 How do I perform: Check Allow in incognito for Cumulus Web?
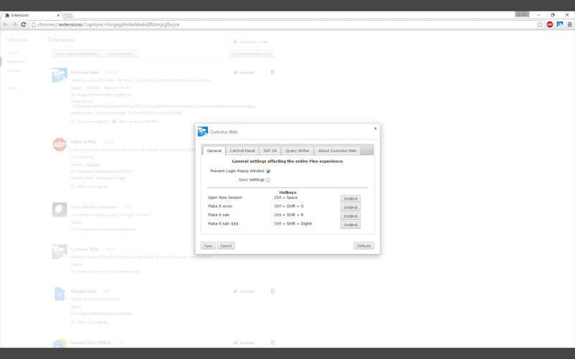[x=73, y=121]
